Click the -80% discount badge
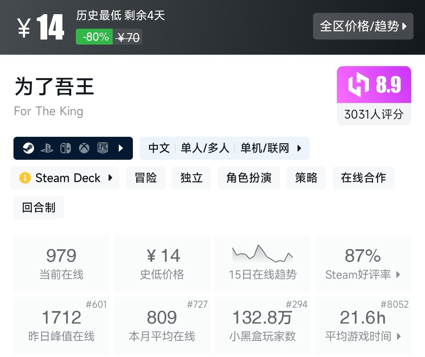 tap(94, 36)
